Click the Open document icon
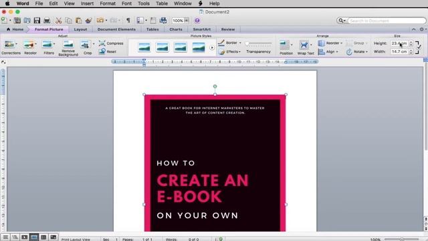This screenshot has width=428, height=241. [x=27, y=20]
